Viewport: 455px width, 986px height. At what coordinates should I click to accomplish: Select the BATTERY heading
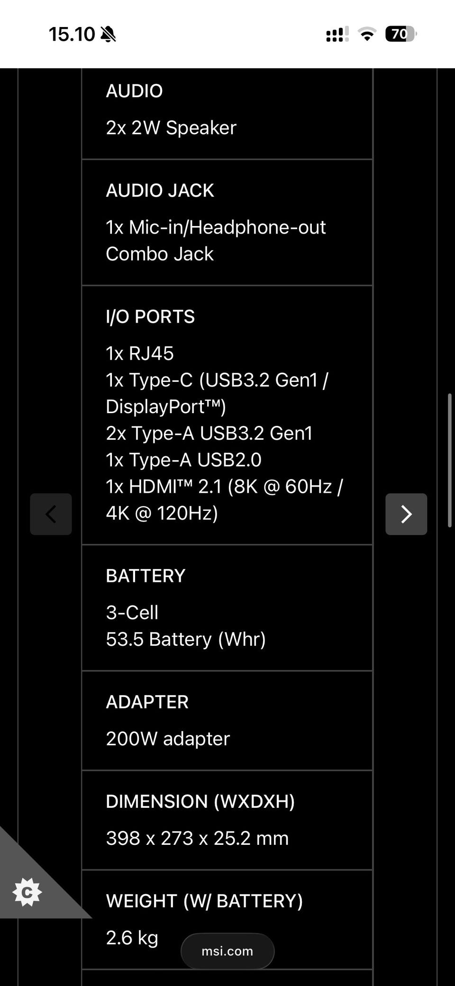[x=146, y=576]
